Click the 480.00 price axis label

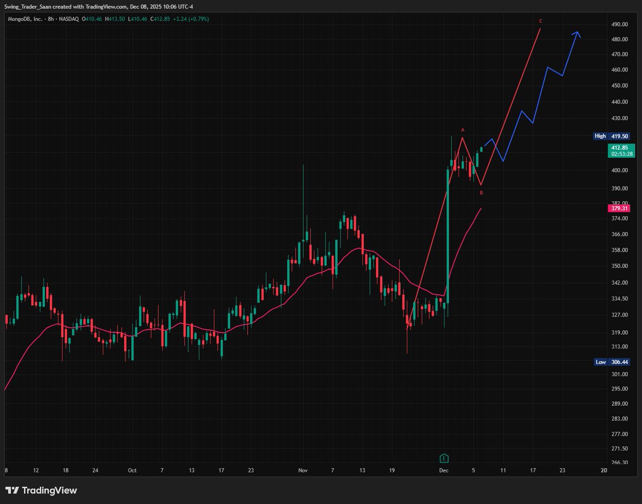(x=620, y=40)
